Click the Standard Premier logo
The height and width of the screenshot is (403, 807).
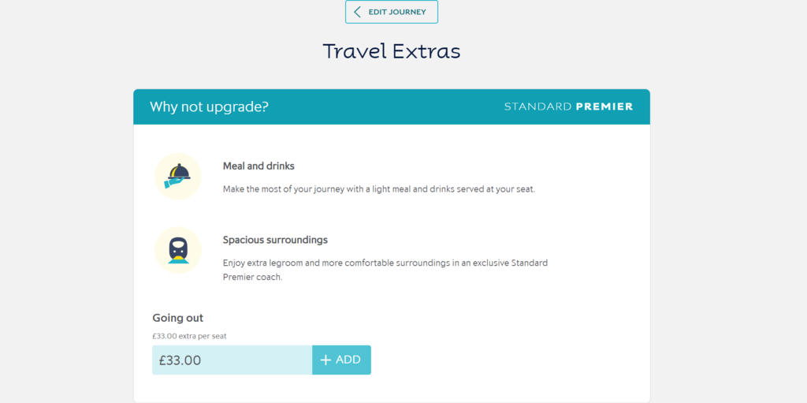[x=568, y=106]
